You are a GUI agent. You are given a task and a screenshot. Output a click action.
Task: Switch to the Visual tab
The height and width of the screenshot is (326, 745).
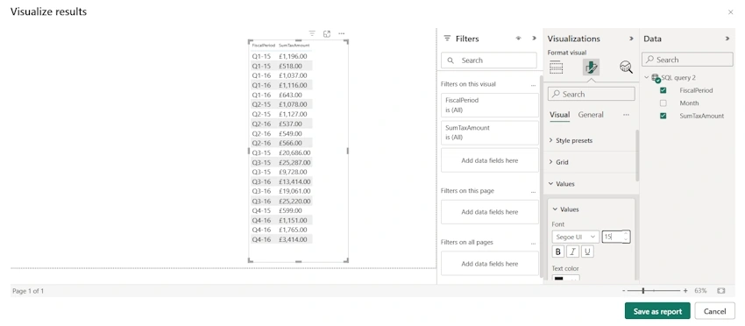tap(559, 115)
